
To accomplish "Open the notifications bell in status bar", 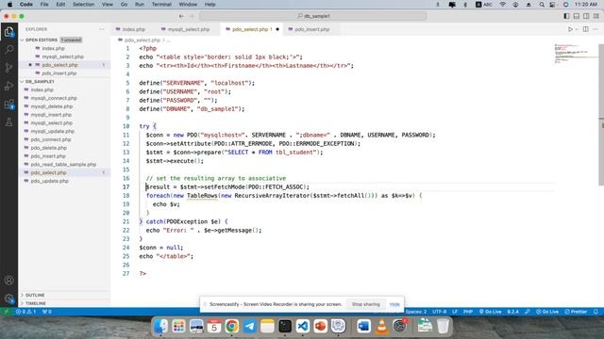I will (596, 312).
